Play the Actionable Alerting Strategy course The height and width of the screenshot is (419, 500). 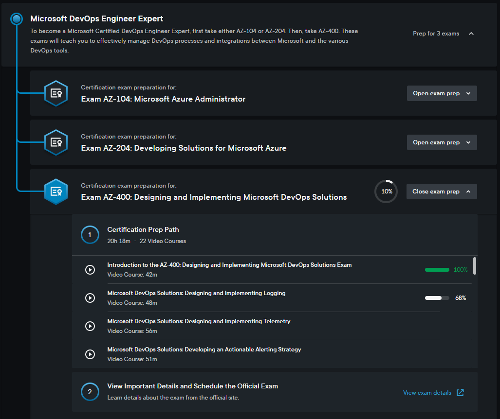pos(90,354)
